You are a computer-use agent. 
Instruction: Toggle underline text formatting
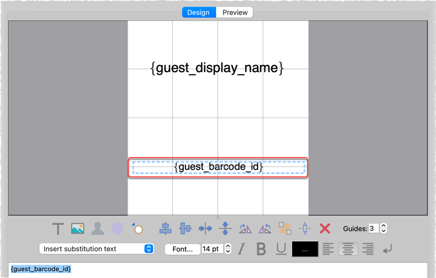[x=281, y=249]
